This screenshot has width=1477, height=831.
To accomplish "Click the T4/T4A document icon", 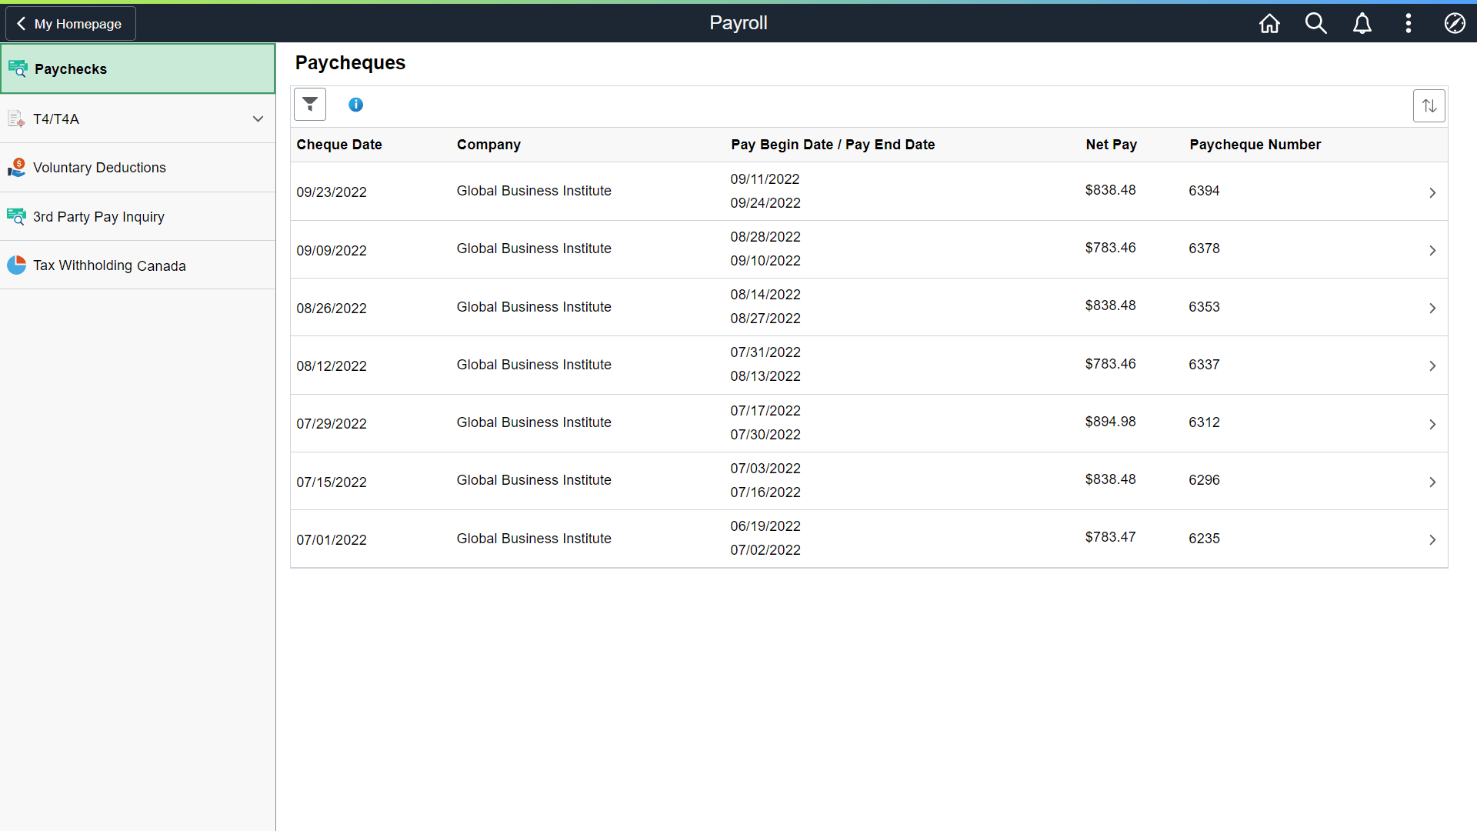I will pos(16,118).
